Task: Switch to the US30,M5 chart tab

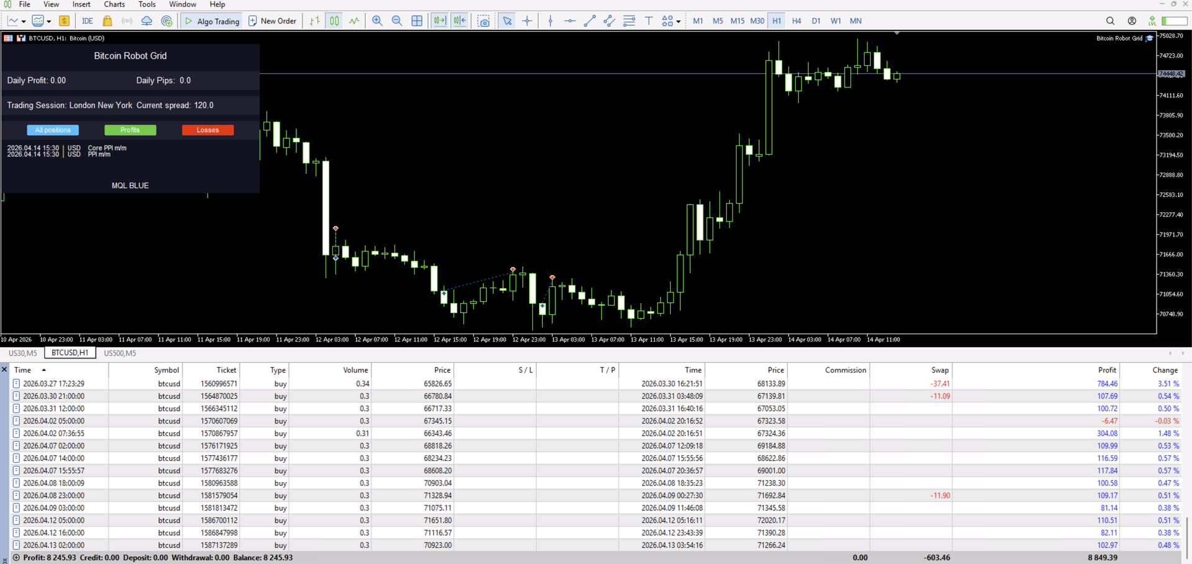Action: coord(22,353)
